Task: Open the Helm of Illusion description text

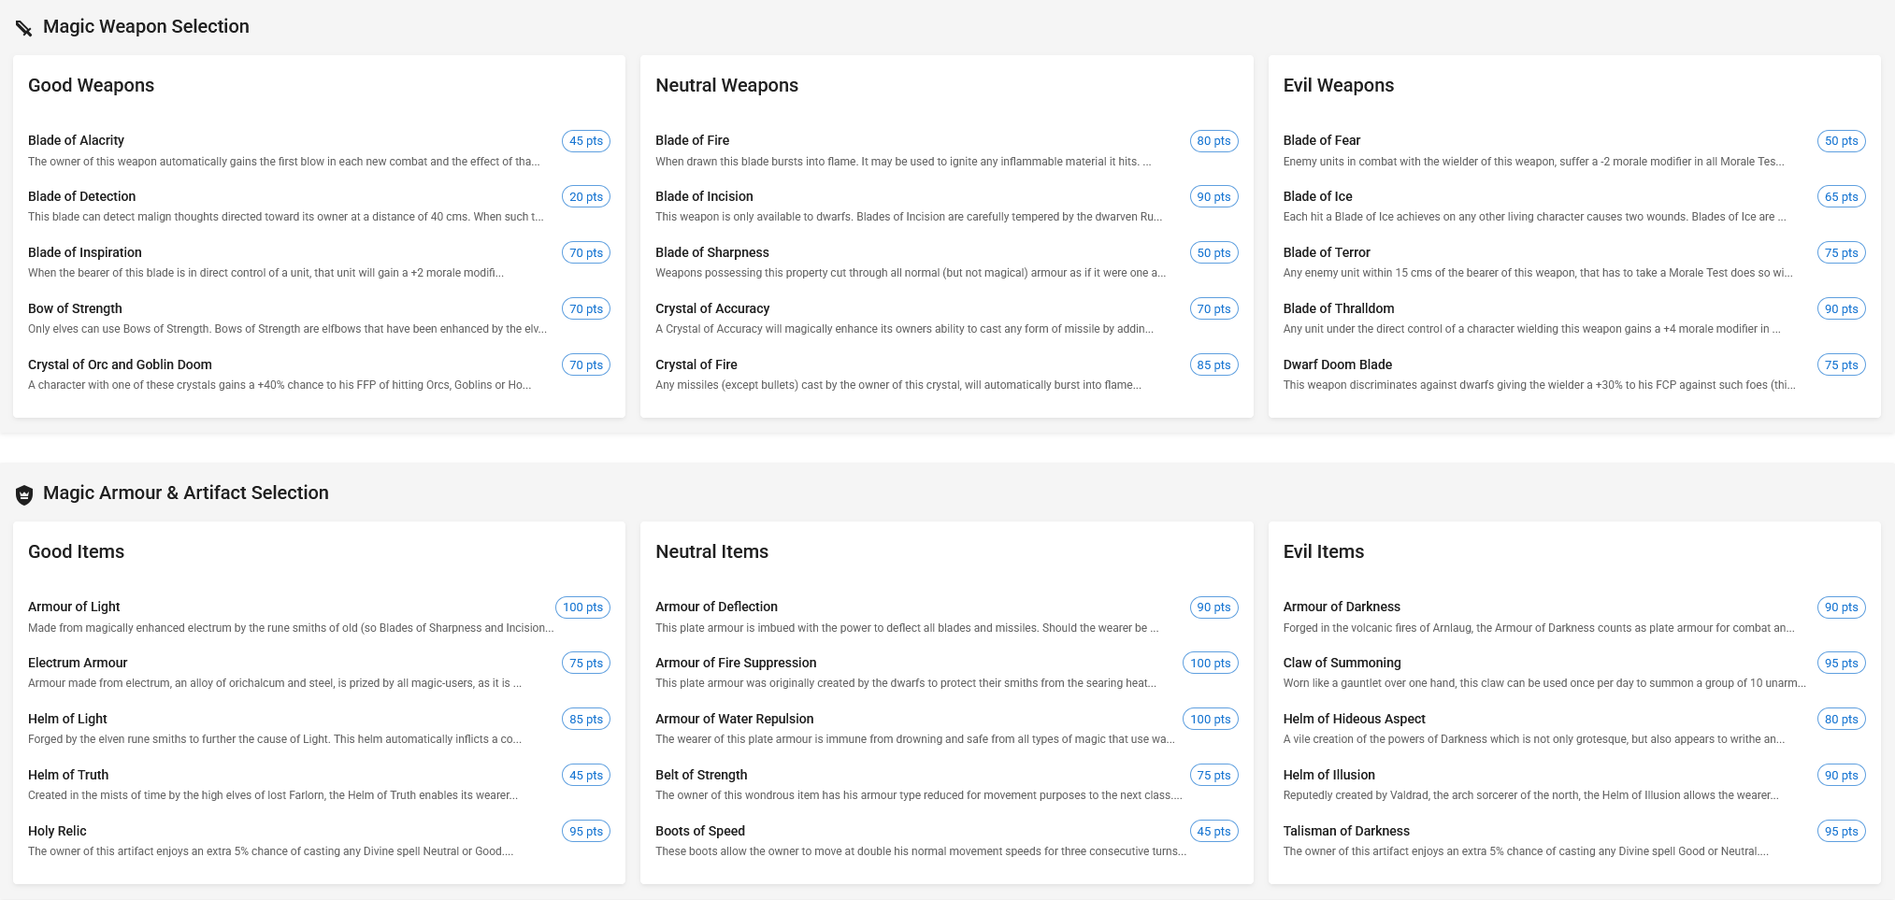Action: point(1529,795)
